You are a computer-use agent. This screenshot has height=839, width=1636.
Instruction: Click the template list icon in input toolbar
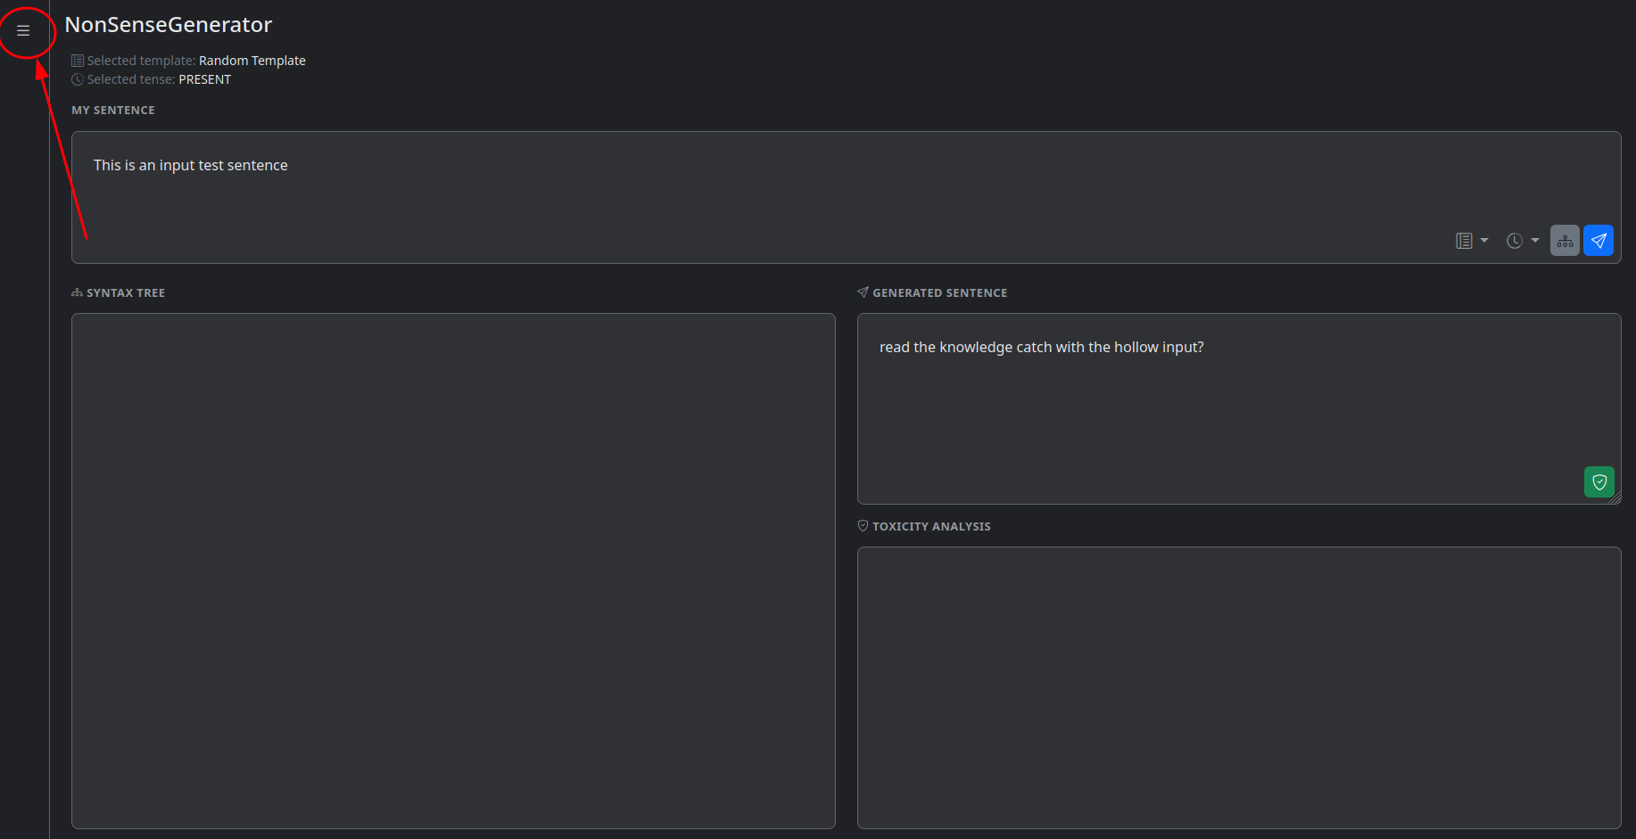point(1464,241)
